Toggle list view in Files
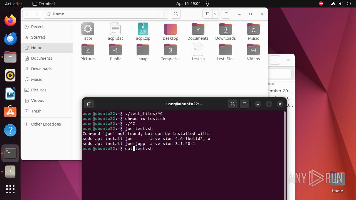This screenshot has width=356, height=200. coord(207,14)
